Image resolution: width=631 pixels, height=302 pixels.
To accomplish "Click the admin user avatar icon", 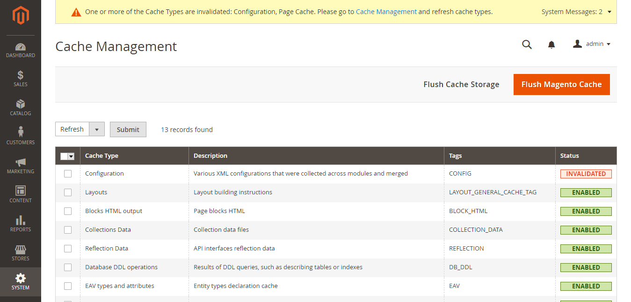I will (578, 44).
